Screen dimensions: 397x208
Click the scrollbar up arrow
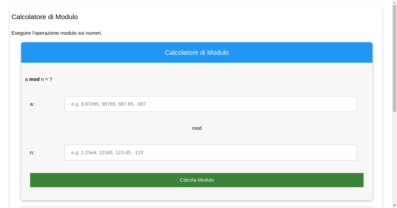pos(395,3)
